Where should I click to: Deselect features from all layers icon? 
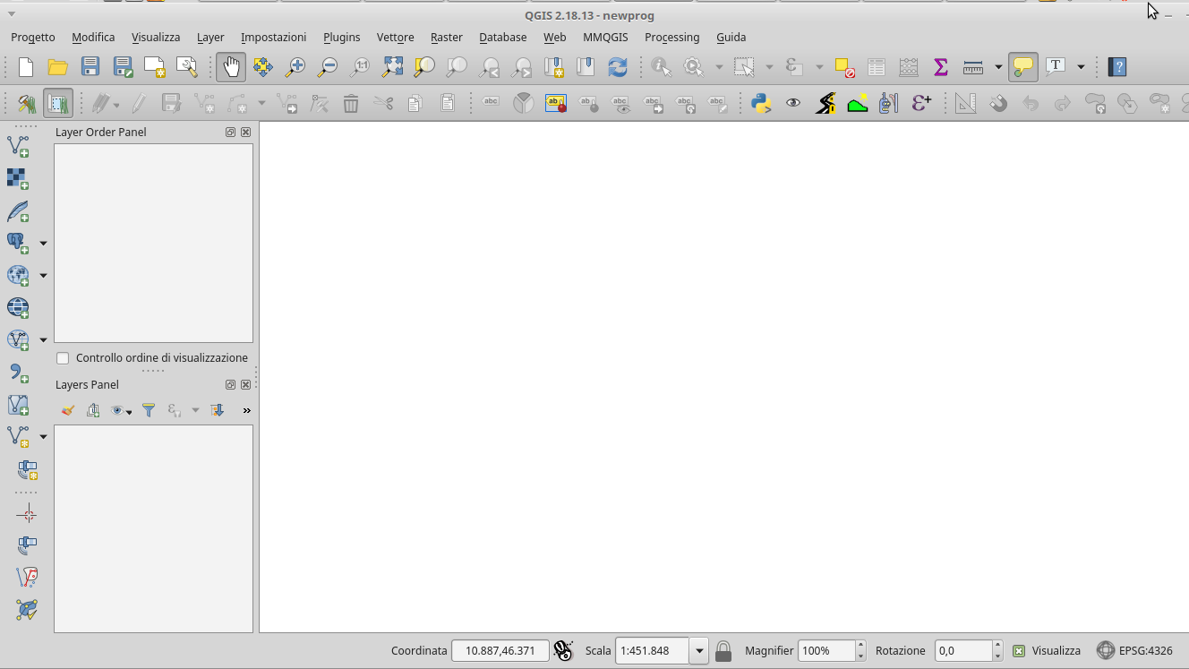coord(844,67)
